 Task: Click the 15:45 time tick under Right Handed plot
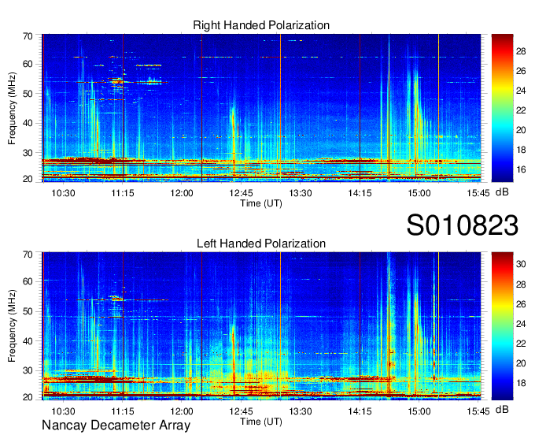point(478,193)
